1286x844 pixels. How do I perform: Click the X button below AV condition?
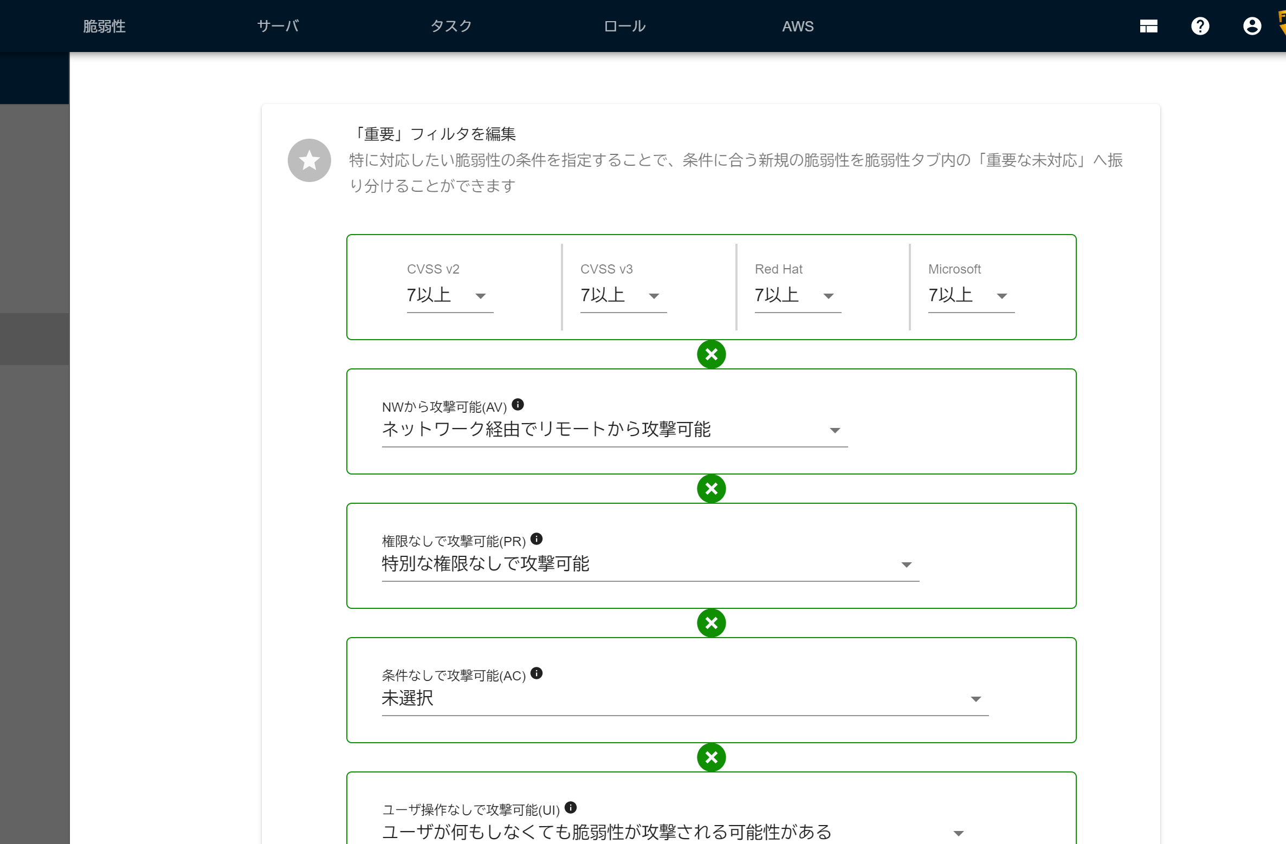coord(711,489)
